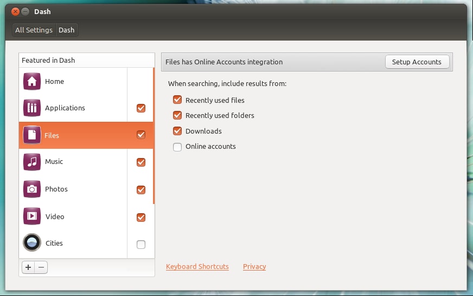This screenshot has height=296, width=473.
Task: Minimize the Dash settings window
Action: [25, 12]
